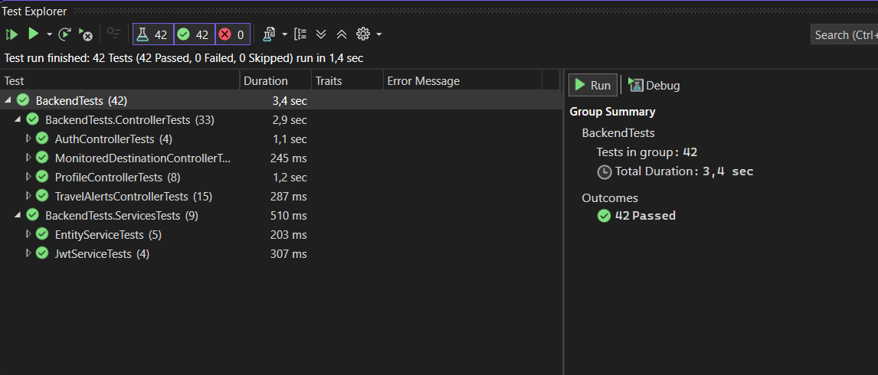
Task: Toggle the passed tests filter
Action: tap(195, 34)
